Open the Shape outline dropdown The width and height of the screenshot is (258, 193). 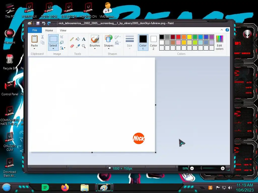[x=118, y=37]
